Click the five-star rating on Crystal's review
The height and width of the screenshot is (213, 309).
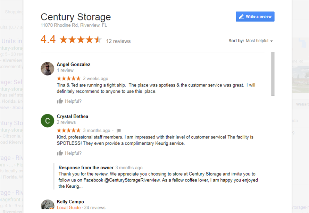coord(68,130)
